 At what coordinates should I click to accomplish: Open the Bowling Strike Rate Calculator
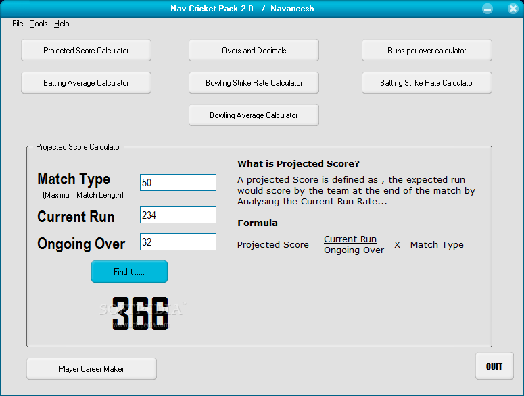pyautogui.click(x=254, y=83)
